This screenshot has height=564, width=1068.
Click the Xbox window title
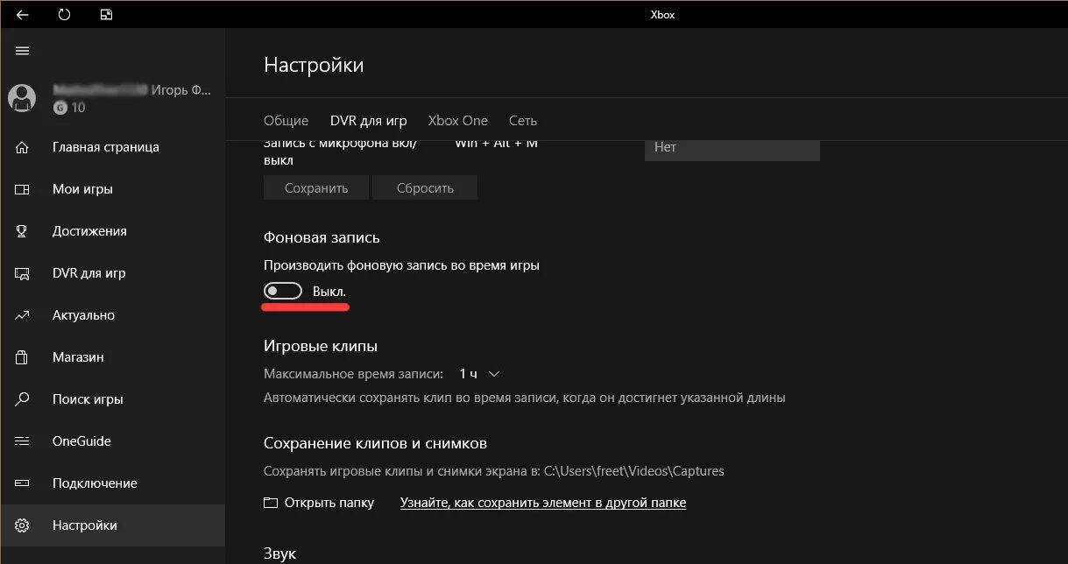pyautogui.click(x=662, y=15)
